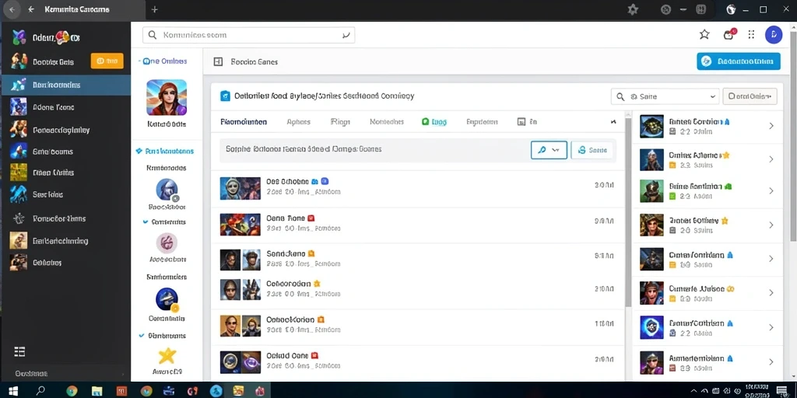Viewport: 797px width, 398px height.
Task: Click the orange button in the dark sidebar
Action: tap(107, 61)
